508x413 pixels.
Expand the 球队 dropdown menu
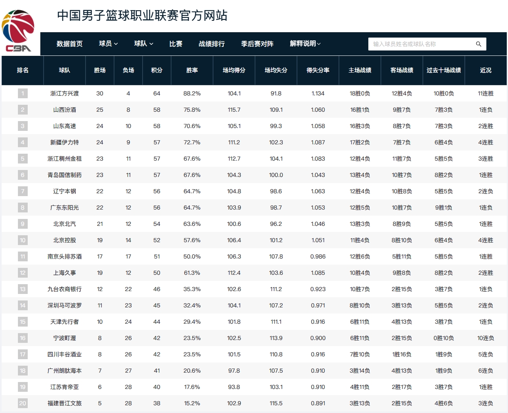pyautogui.click(x=143, y=44)
